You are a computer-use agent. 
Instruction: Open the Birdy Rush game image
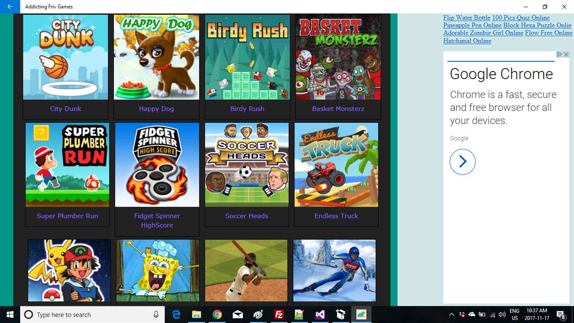click(247, 57)
